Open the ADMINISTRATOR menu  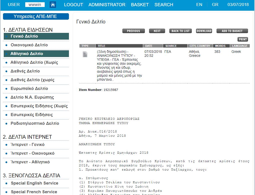pyautogui.click(x=107, y=5)
